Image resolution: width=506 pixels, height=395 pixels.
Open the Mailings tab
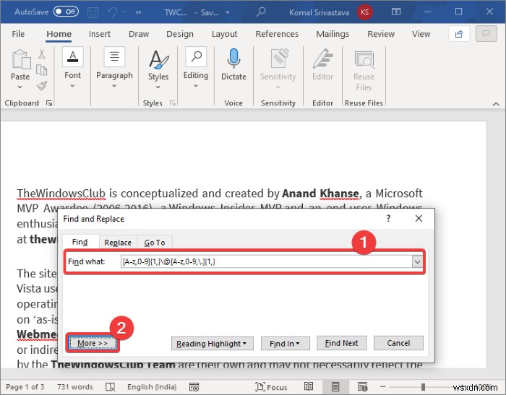coord(333,34)
